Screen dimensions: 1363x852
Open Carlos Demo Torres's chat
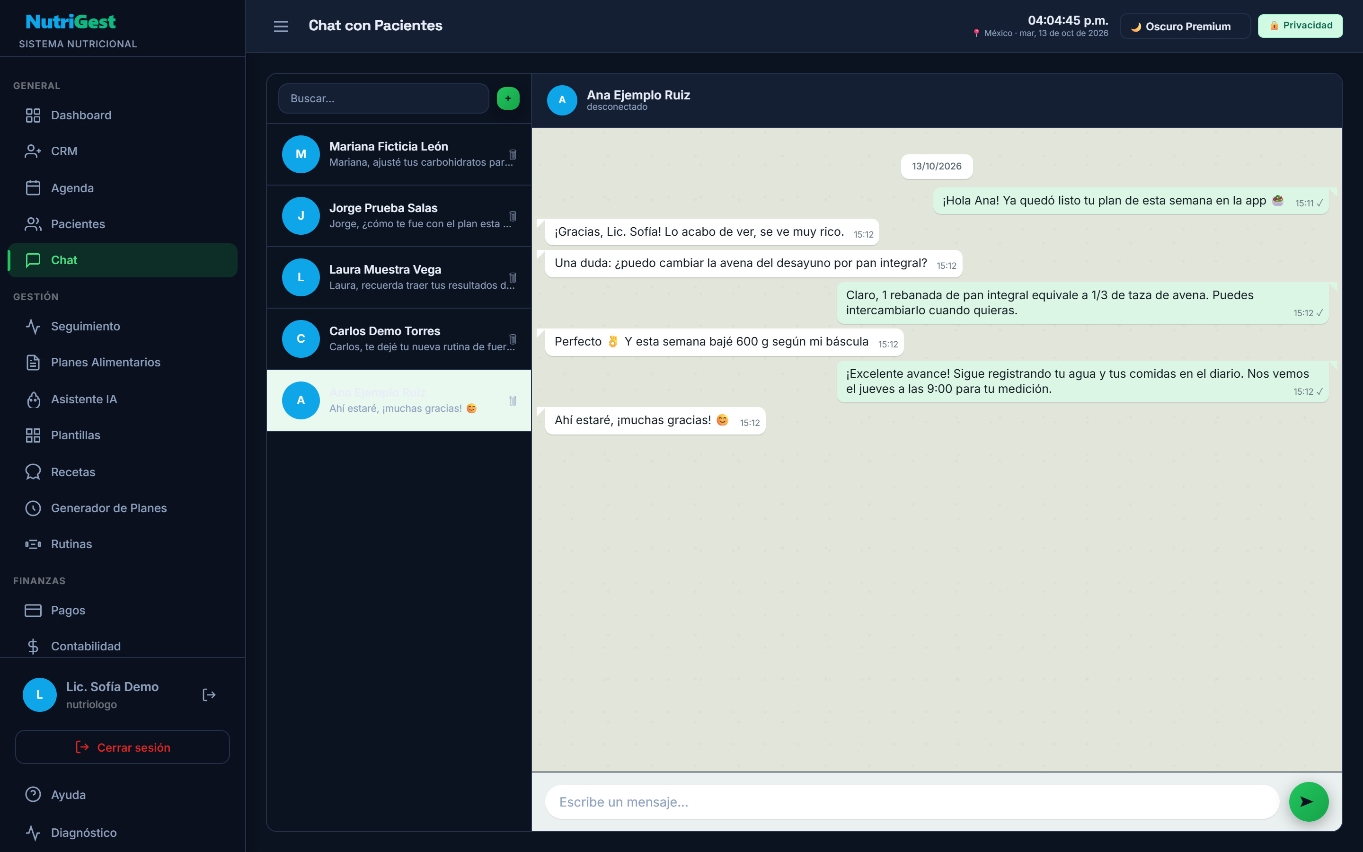pyautogui.click(x=399, y=338)
